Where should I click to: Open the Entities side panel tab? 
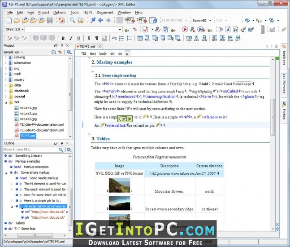(284, 111)
